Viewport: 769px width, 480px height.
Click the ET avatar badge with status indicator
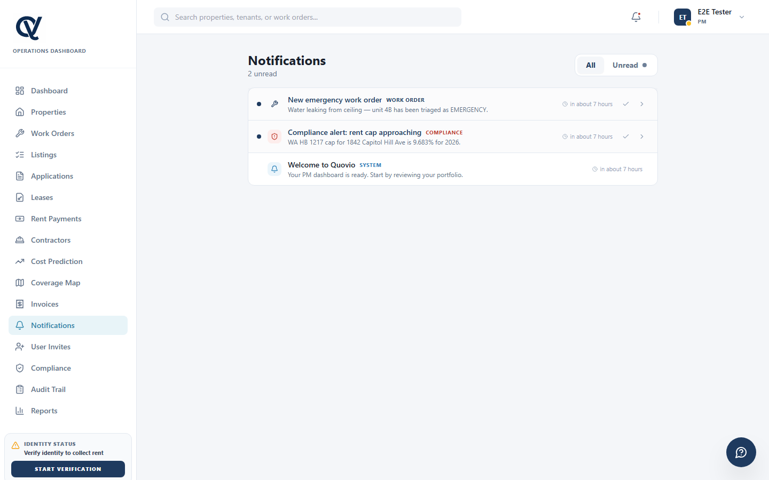pyautogui.click(x=682, y=17)
